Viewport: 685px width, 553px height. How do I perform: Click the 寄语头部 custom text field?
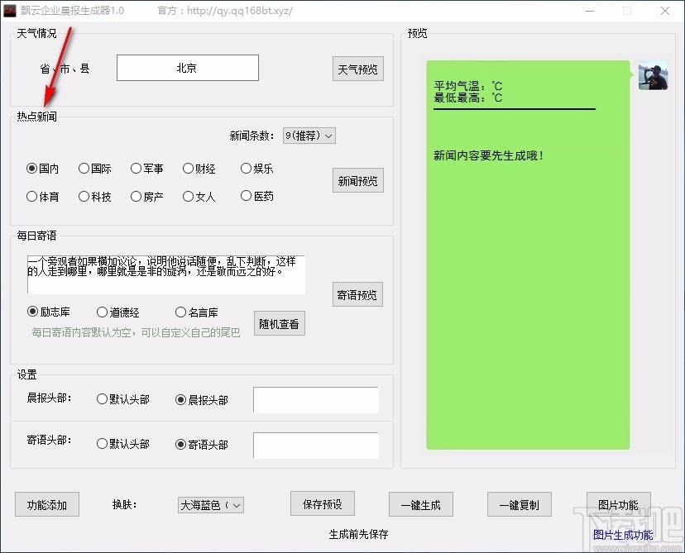(316, 446)
